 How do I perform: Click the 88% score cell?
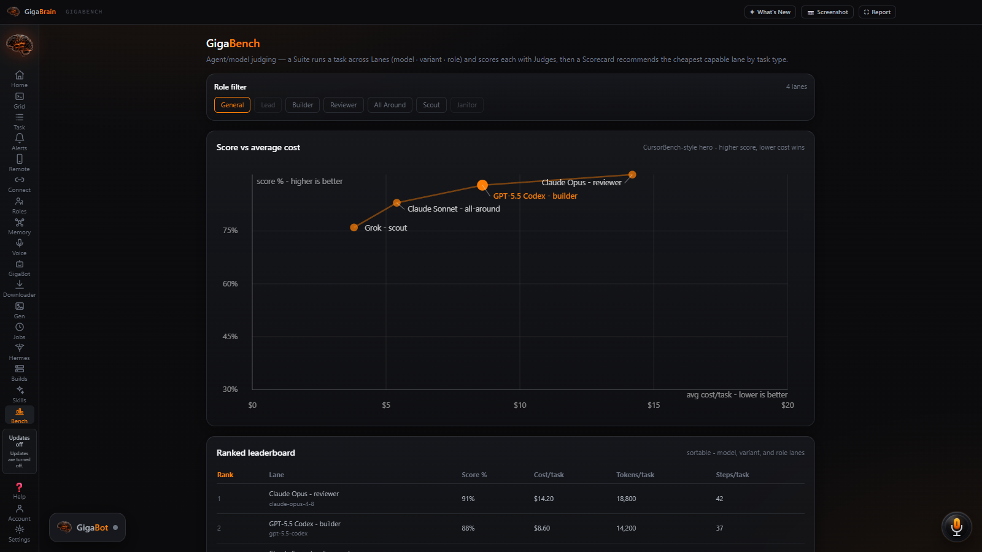468,528
